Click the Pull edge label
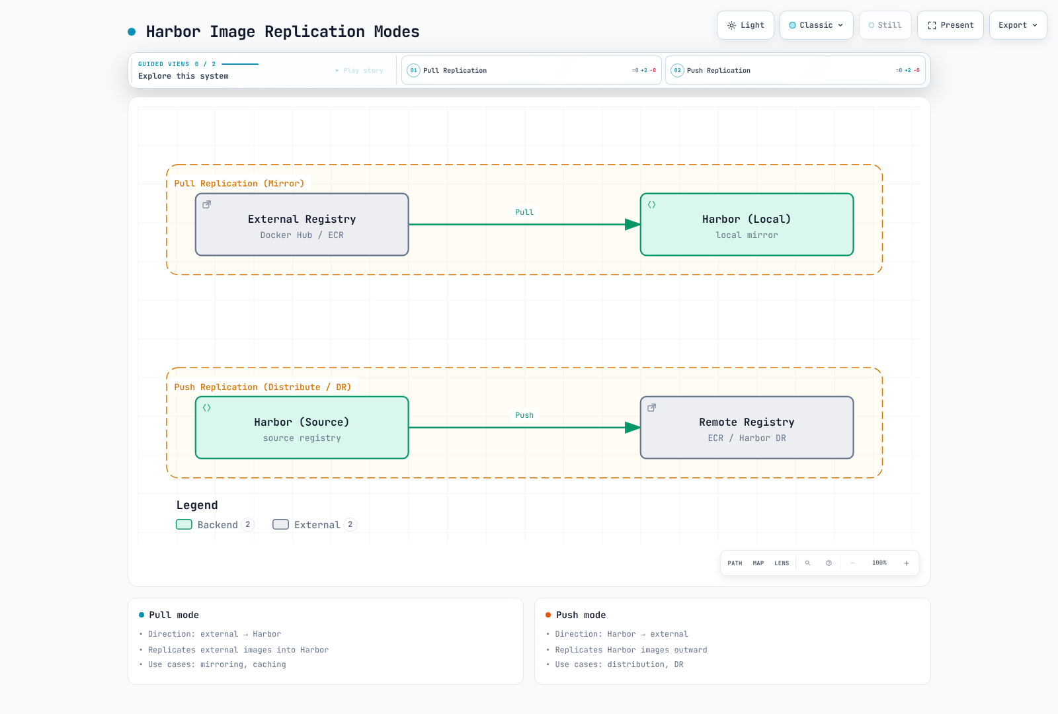 pos(524,212)
